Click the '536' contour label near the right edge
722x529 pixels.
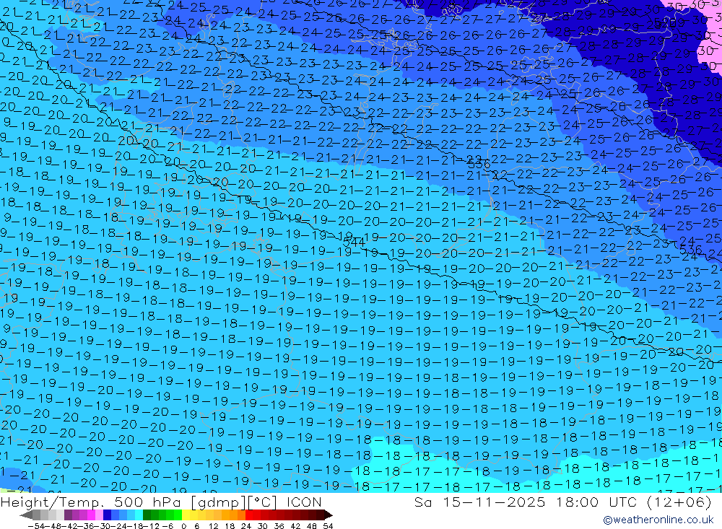click(691, 250)
